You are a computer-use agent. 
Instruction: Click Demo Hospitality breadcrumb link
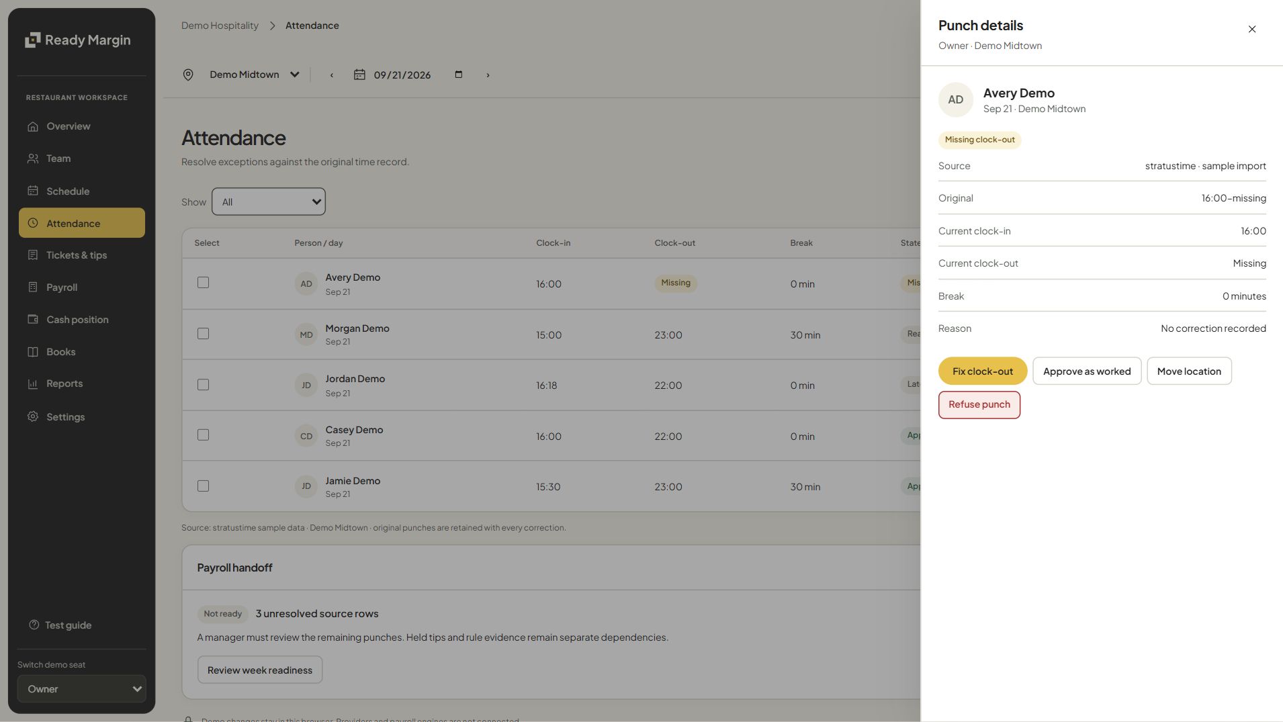220,26
